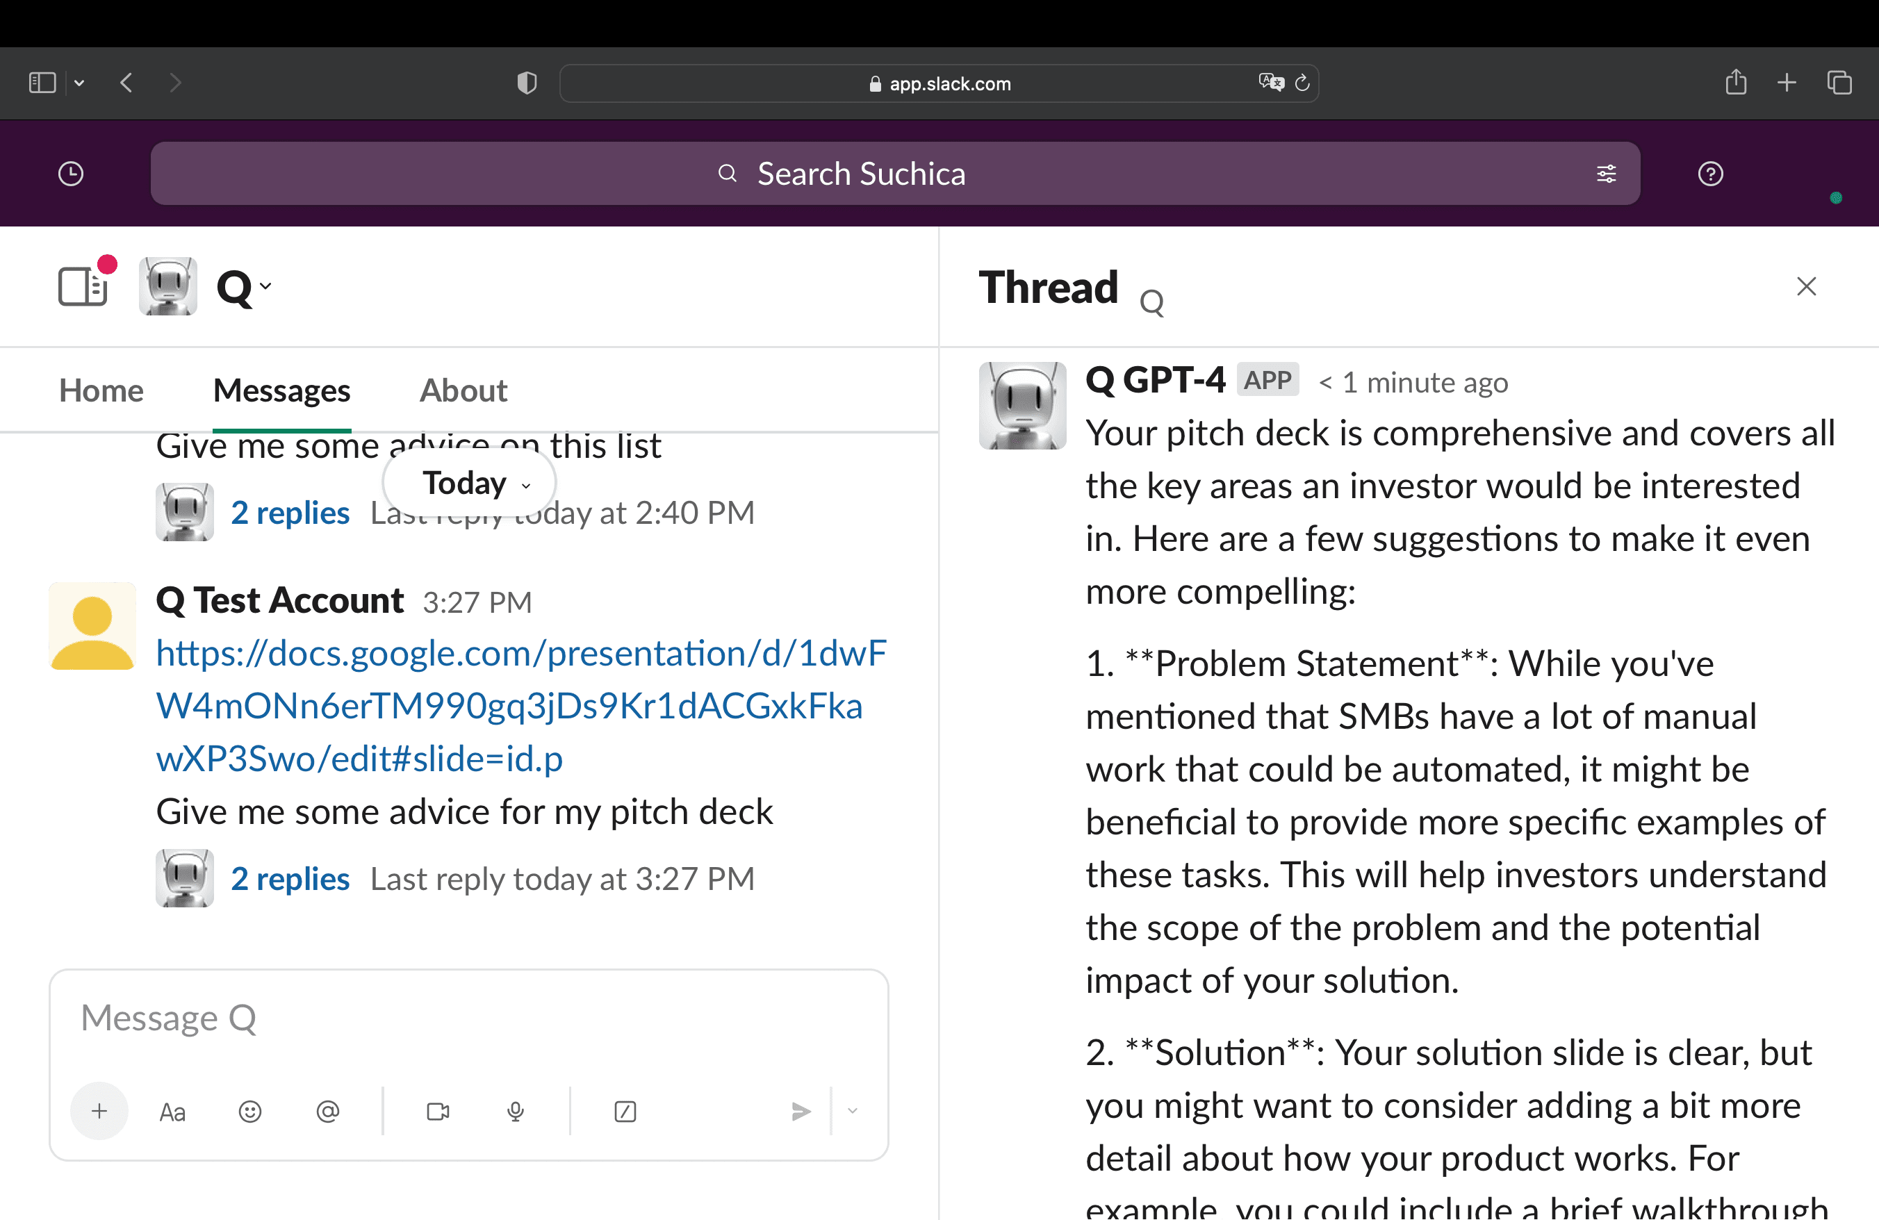The height and width of the screenshot is (1220, 1879).
Task: Open the emoji picker in the composer
Action: [249, 1110]
